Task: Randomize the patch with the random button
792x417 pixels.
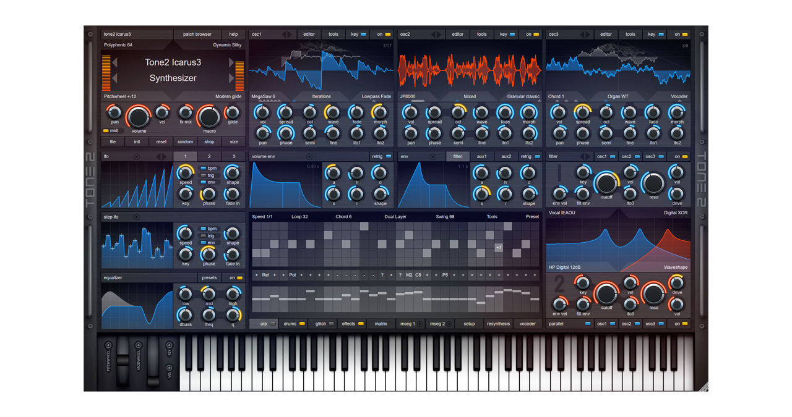Action: click(185, 141)
